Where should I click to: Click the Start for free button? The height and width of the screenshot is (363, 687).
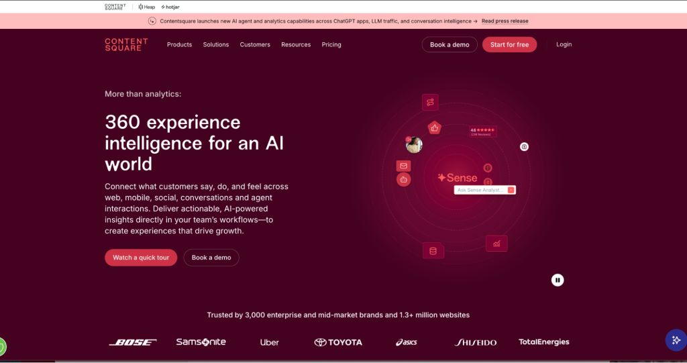(510, 44)
